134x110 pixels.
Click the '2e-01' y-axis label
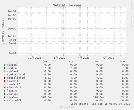(12, 53)
